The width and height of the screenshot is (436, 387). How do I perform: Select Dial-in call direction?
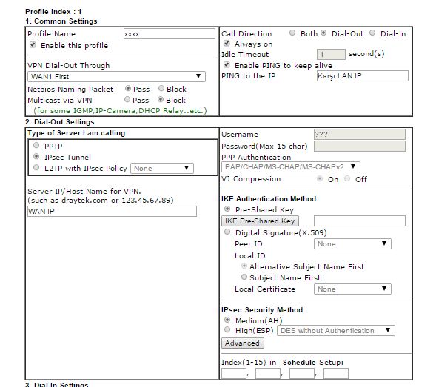[372, 33]
